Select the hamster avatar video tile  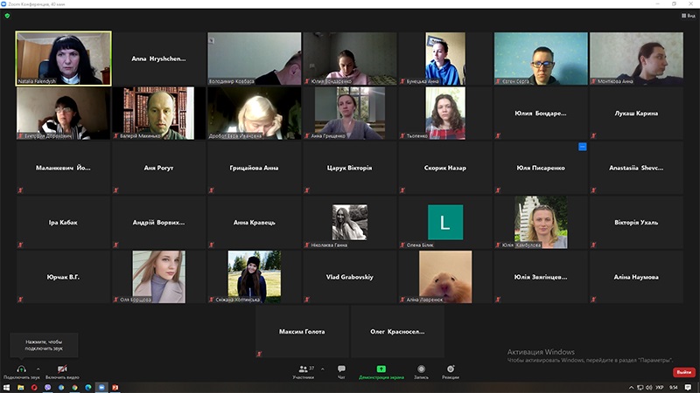pyautogui.click(x=445, y=277)
